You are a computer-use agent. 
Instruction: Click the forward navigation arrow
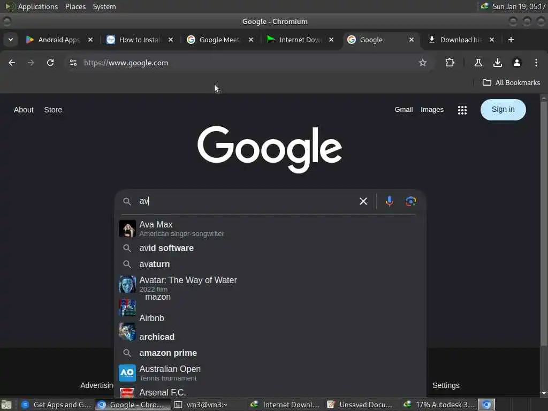[31, 63]
